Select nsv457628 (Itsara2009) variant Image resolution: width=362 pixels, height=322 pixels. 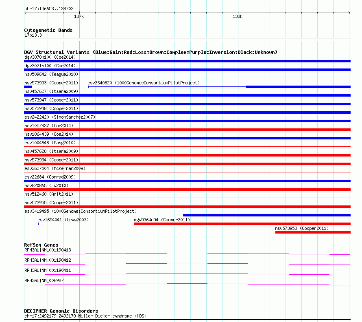click(51, 151)
